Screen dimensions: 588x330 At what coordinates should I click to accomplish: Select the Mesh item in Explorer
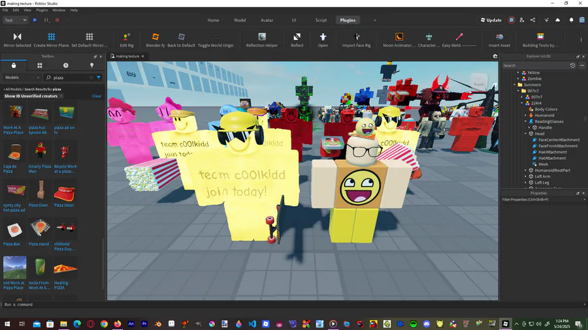tap(543, 164)
